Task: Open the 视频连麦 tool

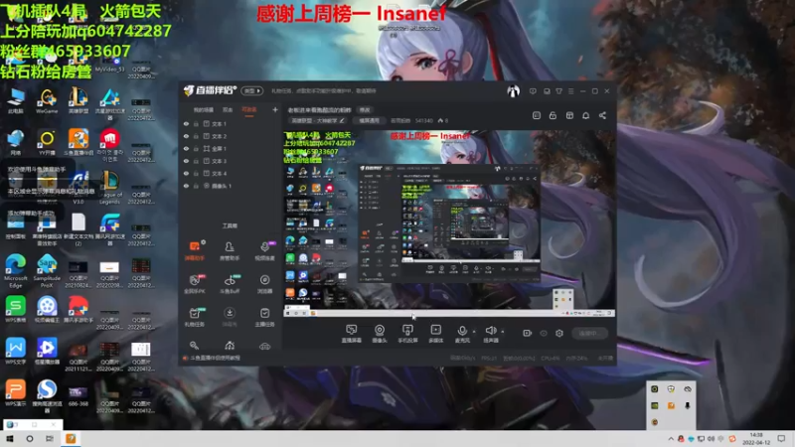Action: point(264,250)
